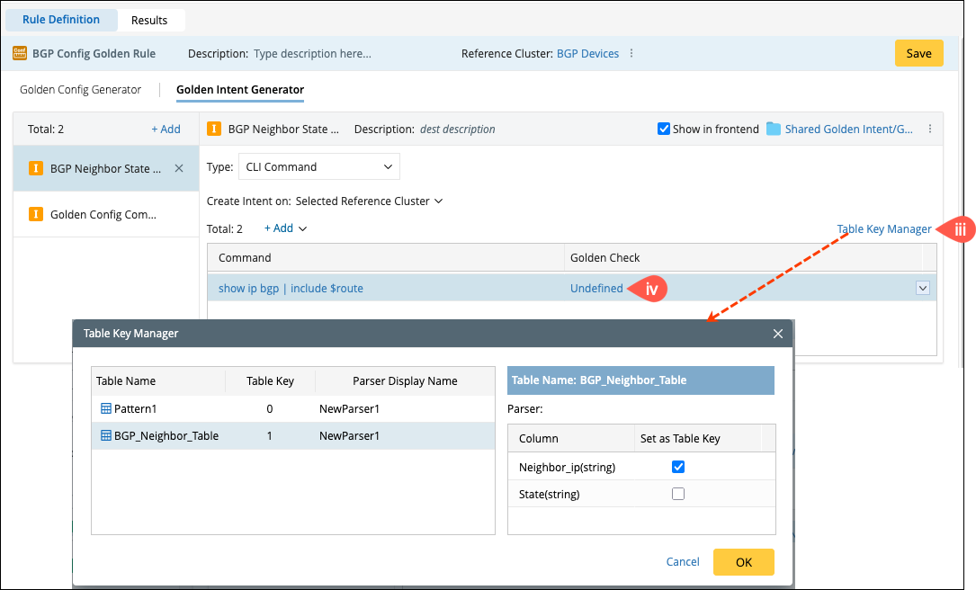Open the Type CLI Command dropdown
976x590 pixels.
click(x=318, y=167)
